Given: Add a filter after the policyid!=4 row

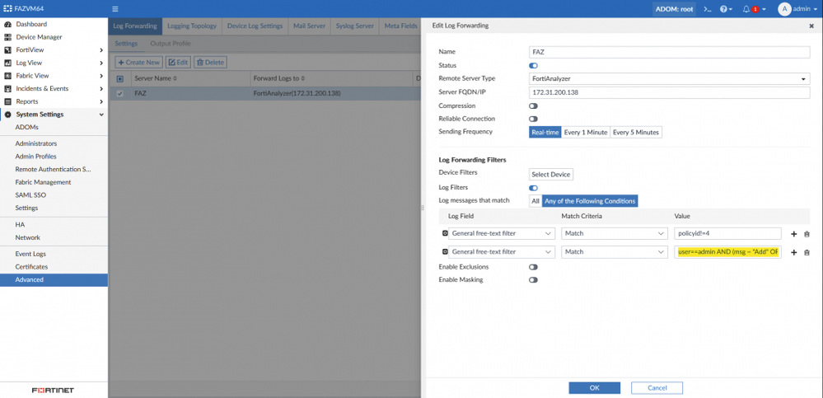Looking at the screenshot, I should pyautogui.click(x=793, y=234).
